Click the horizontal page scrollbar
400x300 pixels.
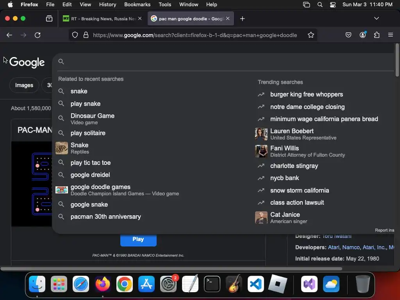pyautogui.click(x=171, y=269)
